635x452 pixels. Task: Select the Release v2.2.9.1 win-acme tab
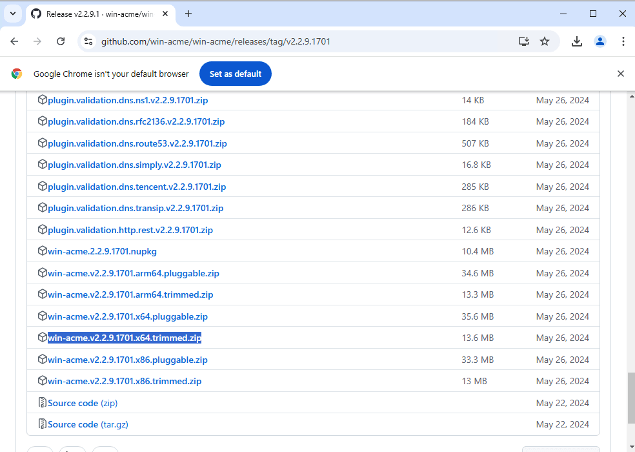point(99,14)
